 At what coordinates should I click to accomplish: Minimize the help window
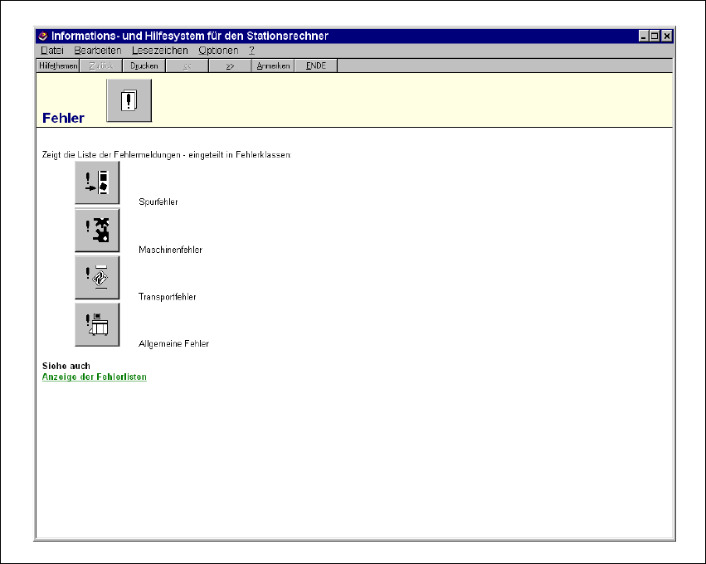click(x=644, y=36)
